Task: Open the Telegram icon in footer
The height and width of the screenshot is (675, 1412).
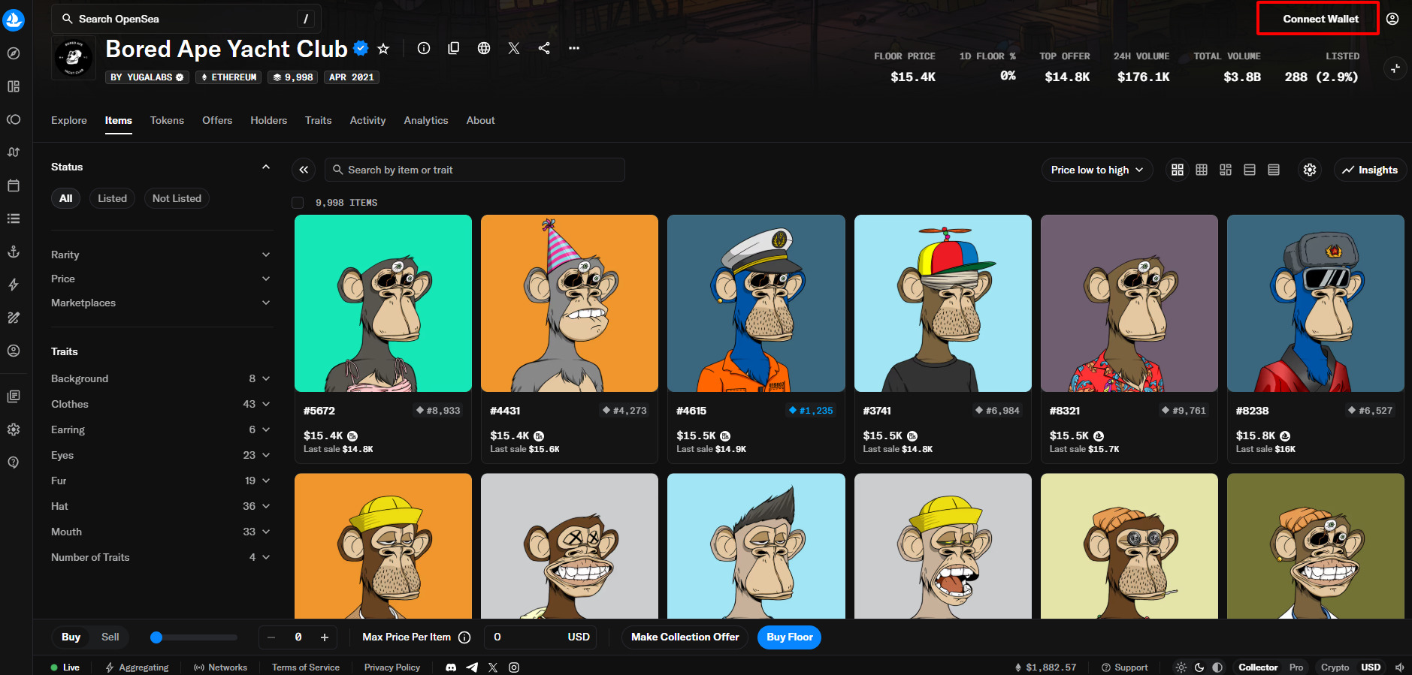Action: coord(472,667)
